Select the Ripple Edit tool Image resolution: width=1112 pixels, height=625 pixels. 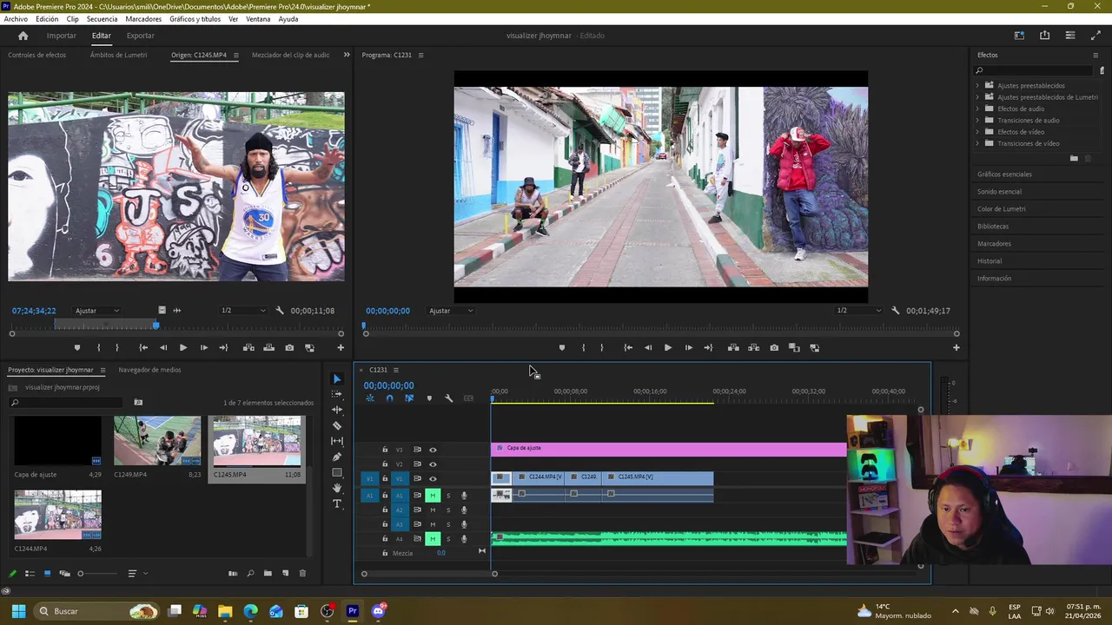point(337,410)
